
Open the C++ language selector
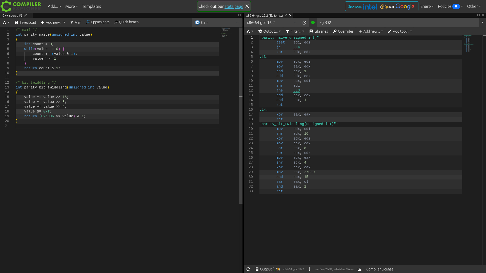(217, 22)
